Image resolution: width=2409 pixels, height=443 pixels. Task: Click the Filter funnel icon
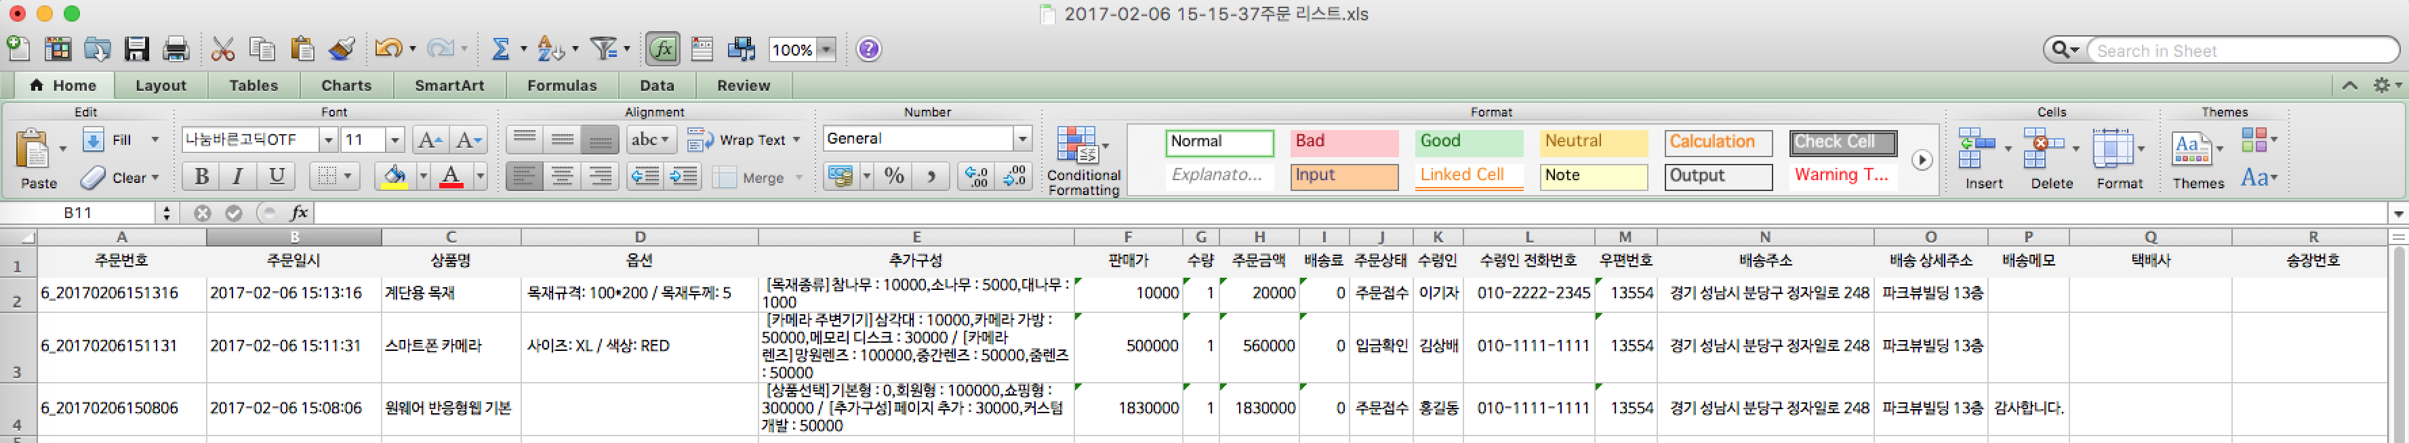pos(604,49)
